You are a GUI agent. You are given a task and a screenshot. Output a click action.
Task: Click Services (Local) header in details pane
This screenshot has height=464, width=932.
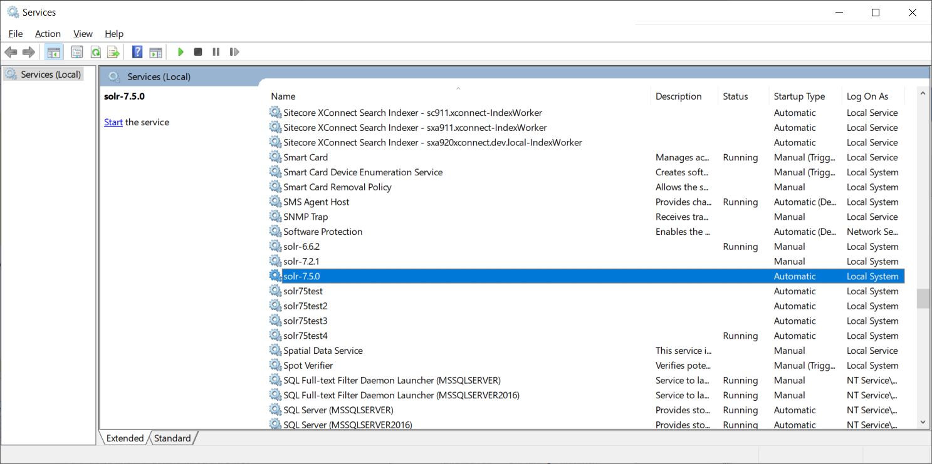pyautogui.click(x=159, y=76)
